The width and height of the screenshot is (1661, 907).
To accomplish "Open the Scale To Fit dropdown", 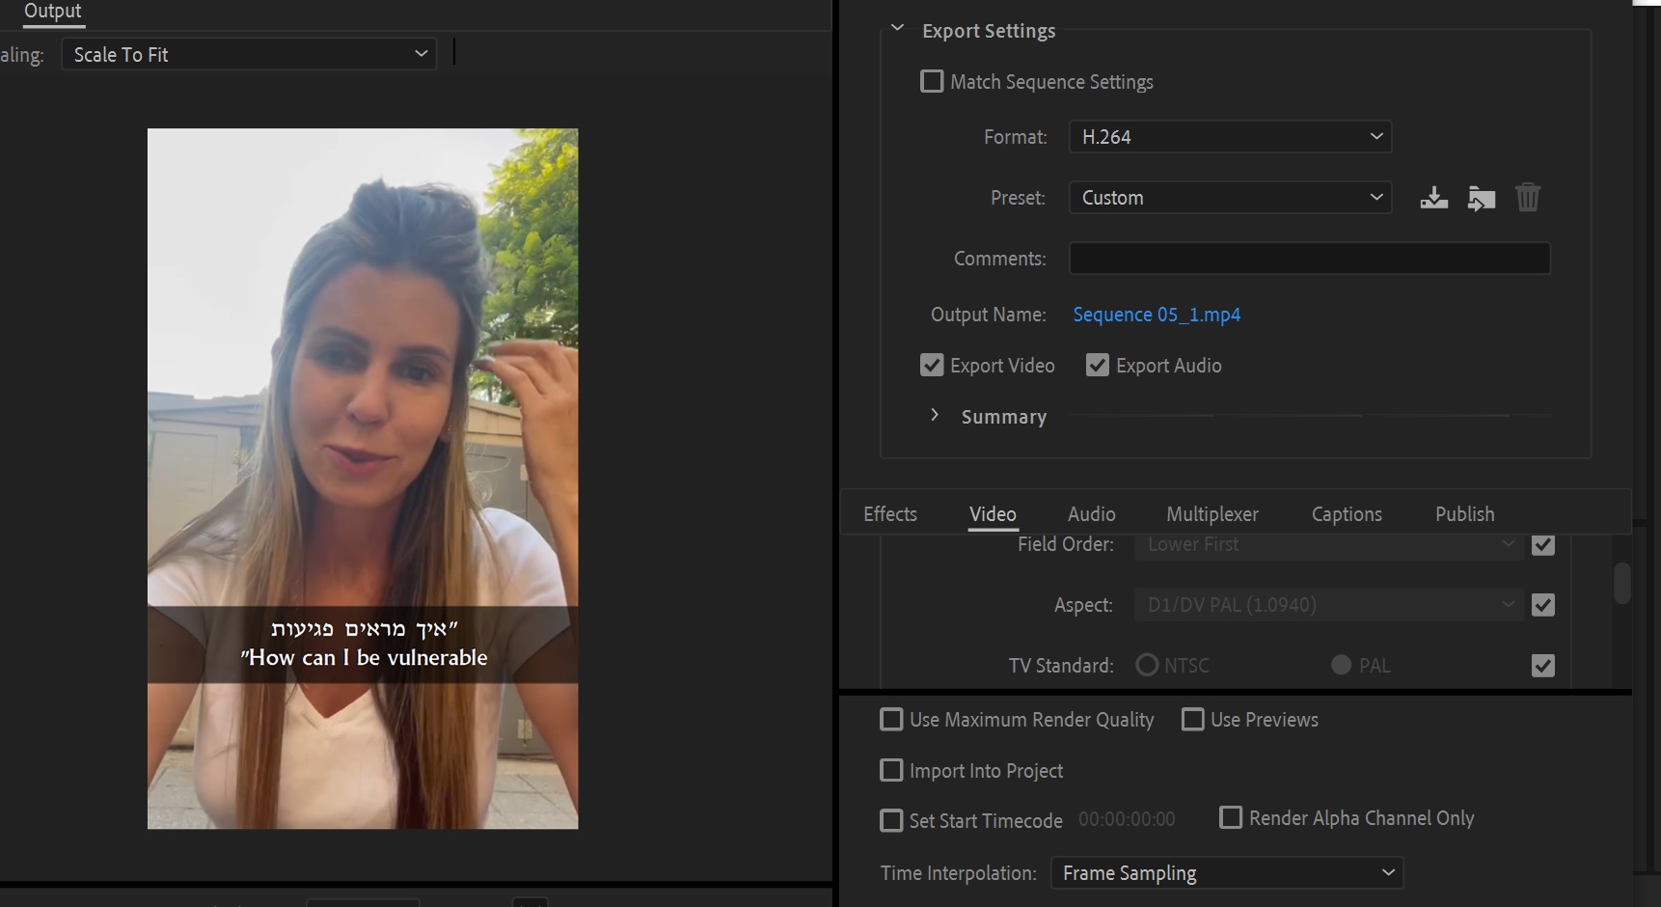I will 249,54.
